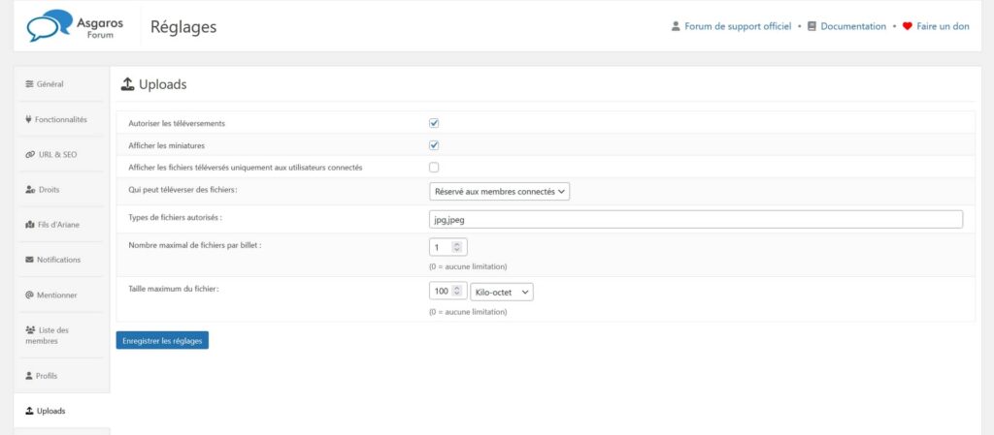This screenshot has height=435, width=994.
Task: Click the book icon beside Documentation
Action: (x=812, y=26)
